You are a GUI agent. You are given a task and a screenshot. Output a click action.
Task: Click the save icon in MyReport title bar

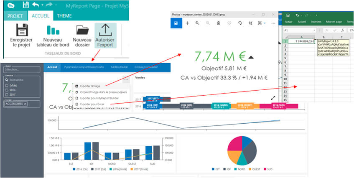coord(26,5)
